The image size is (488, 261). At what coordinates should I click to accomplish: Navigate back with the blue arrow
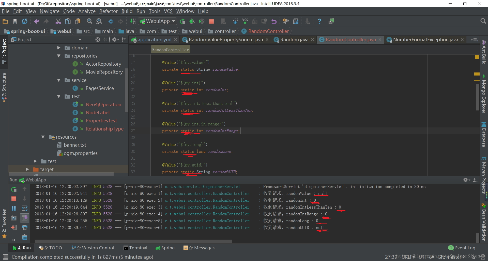111,21
